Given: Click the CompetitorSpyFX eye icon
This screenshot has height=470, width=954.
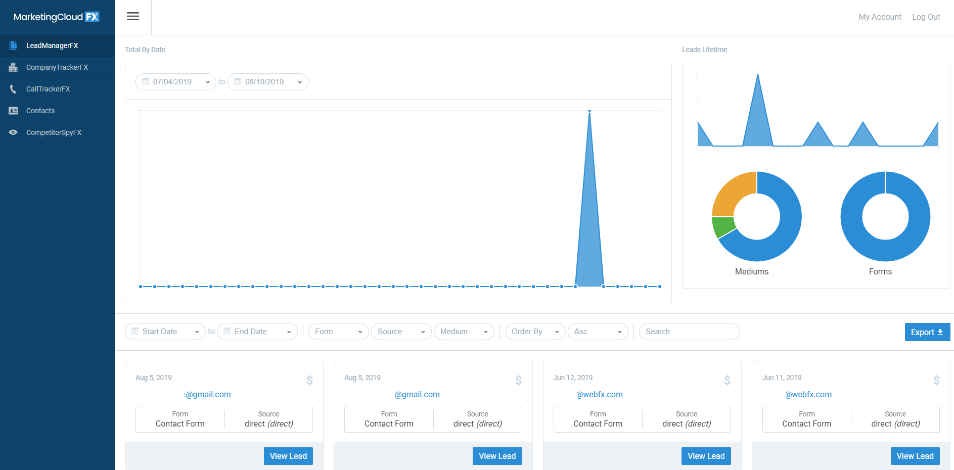Looking at the screenshot, I should click(x=13, y=132).
